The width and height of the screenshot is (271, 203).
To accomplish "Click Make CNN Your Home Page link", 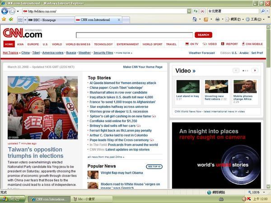I will [x=143, y=67].
